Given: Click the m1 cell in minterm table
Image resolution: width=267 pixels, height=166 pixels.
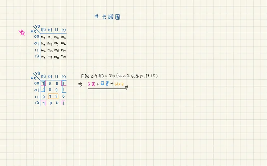Looking at the screenshot, I should click(49, 37).
